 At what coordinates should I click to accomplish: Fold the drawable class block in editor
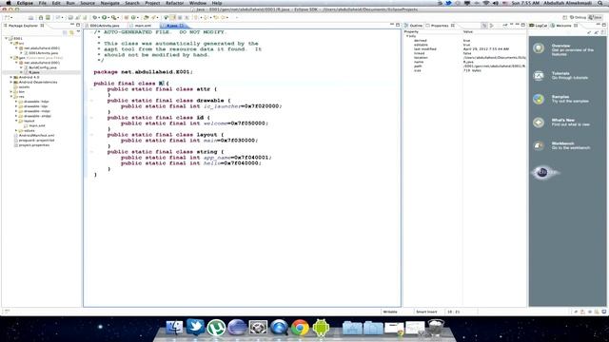(x=91, y=101)
